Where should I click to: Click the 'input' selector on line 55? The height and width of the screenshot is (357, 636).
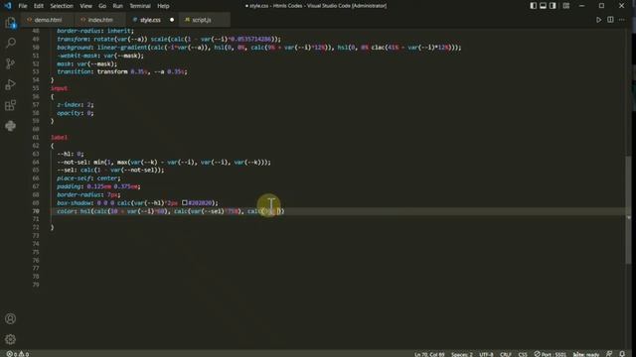60,88
